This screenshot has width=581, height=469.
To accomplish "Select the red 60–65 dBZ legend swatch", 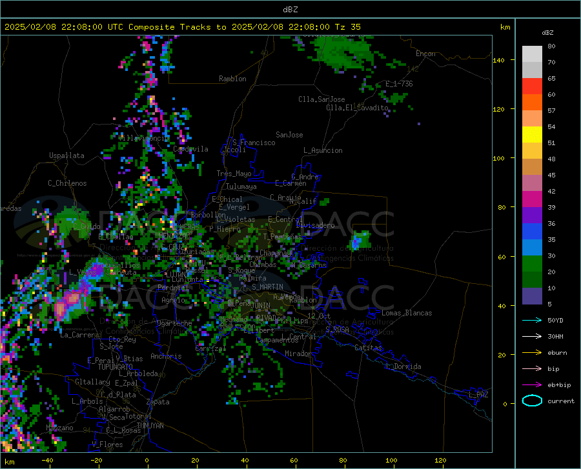I will tap(532, 86).
